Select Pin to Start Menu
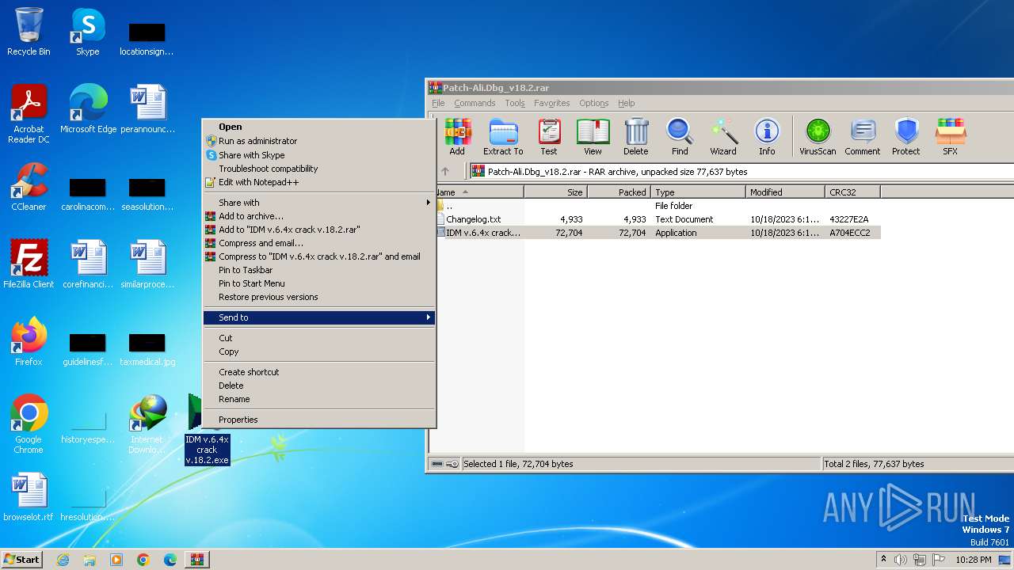1014x570 pixels. point(319,283)
